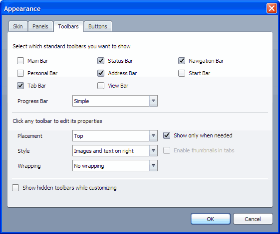The width and height of the screenshot is (280, 234).
Task: Uncheck the Status Bar checkbox
Action: [101, 61]
